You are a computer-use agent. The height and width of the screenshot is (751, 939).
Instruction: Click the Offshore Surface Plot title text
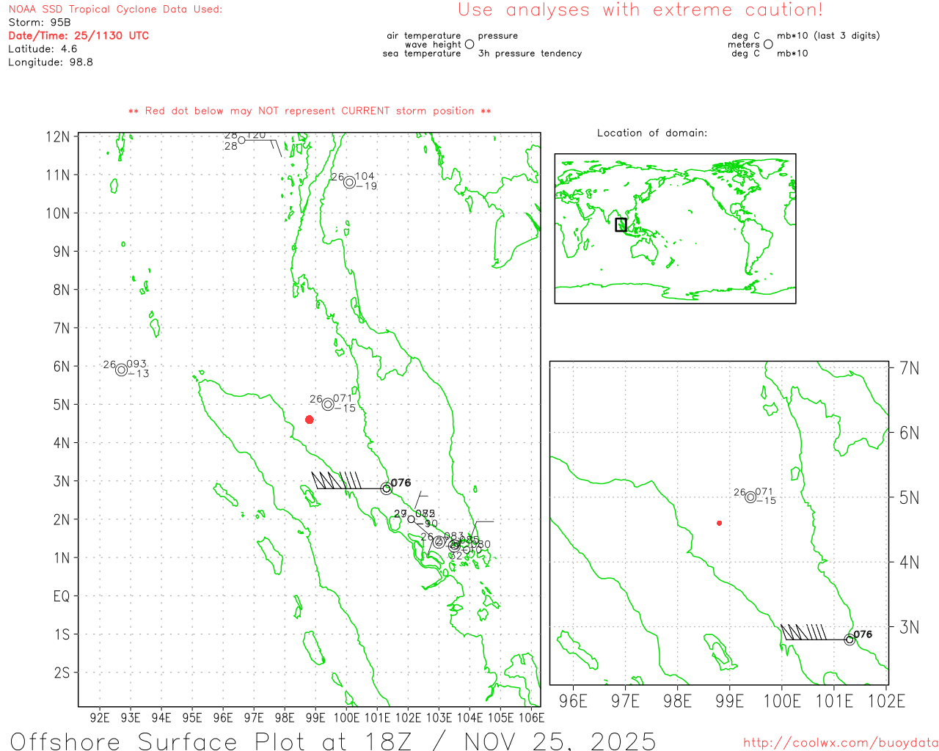(333, 741)
